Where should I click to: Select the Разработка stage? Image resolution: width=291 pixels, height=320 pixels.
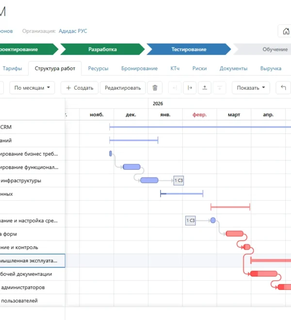pyautogui.click(x=102, y=49)
